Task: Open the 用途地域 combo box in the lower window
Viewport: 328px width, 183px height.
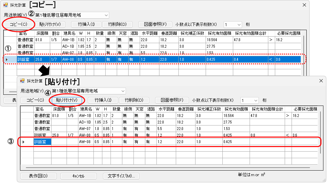Action: [x=123, y=91]
